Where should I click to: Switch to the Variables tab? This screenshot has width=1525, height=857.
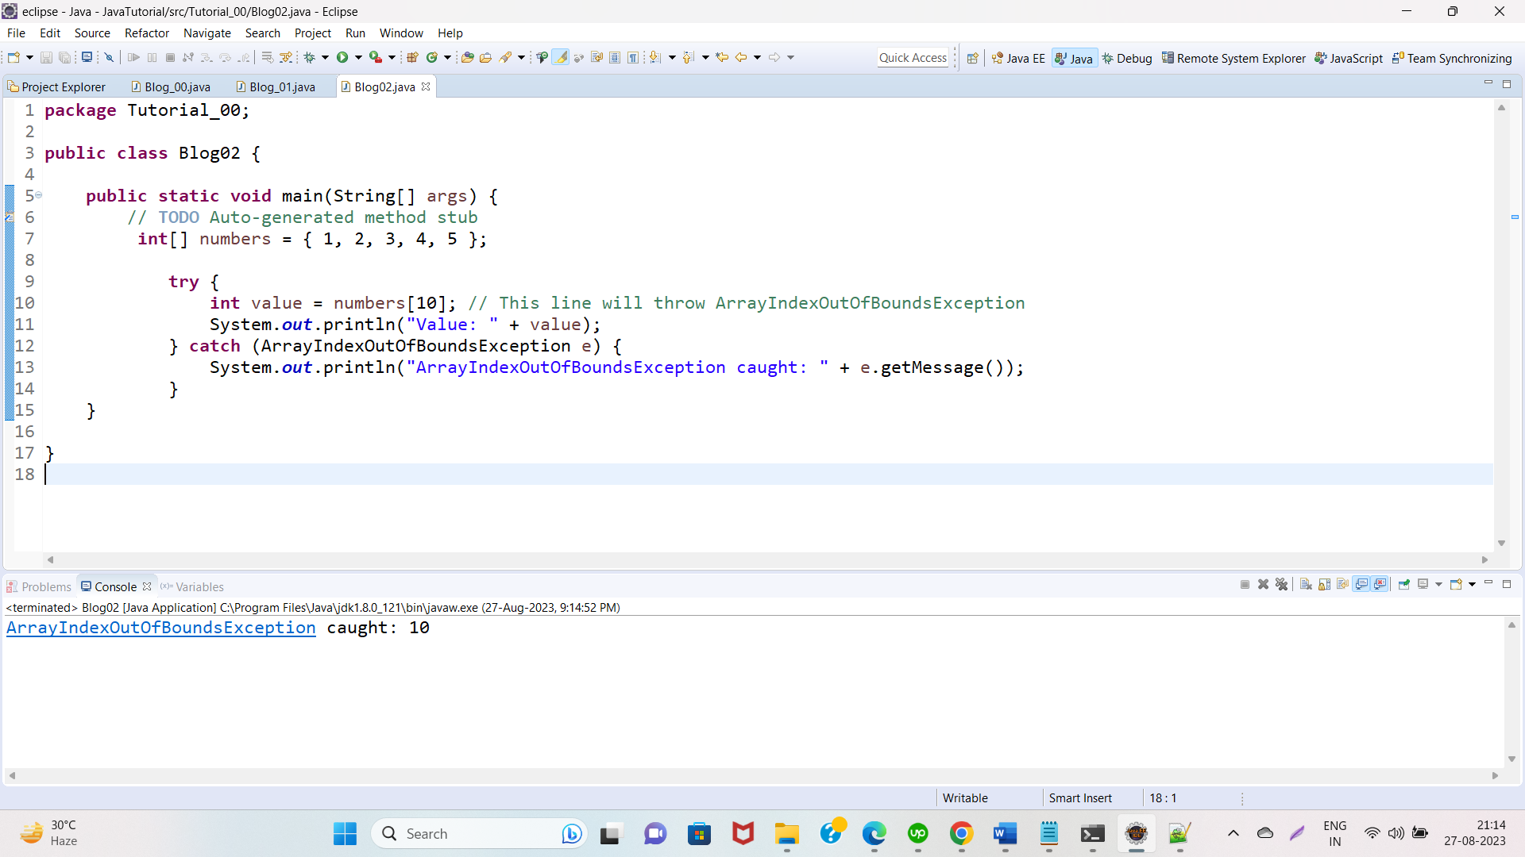192,586
